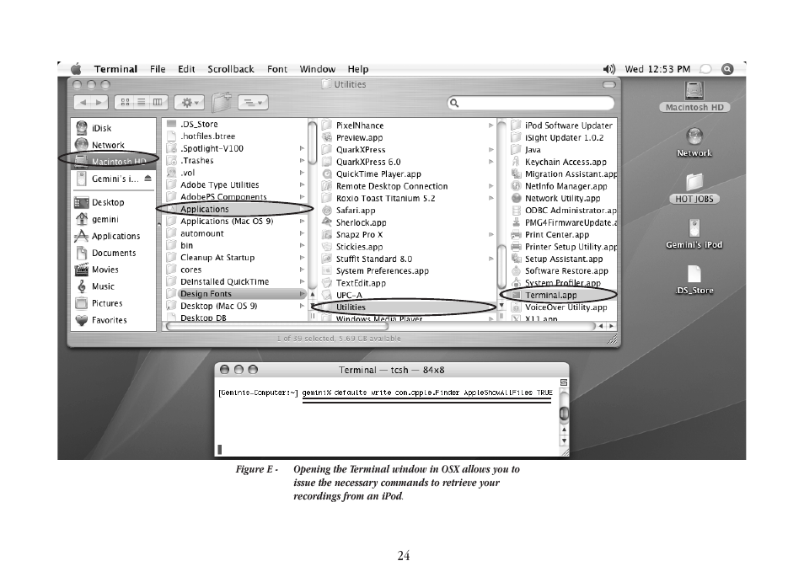Click the Spotlight search icon in the menu bar

[x=727, y=69]
